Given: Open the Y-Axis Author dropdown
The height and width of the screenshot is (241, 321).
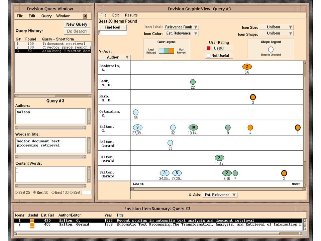Looking at the screenshot, I should (x=114, y=57).
